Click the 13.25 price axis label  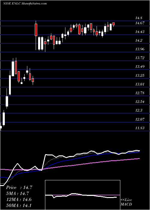(x=140, y=76)
